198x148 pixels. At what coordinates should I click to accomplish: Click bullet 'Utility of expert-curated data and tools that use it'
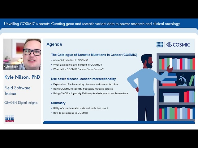coord(80,108)
